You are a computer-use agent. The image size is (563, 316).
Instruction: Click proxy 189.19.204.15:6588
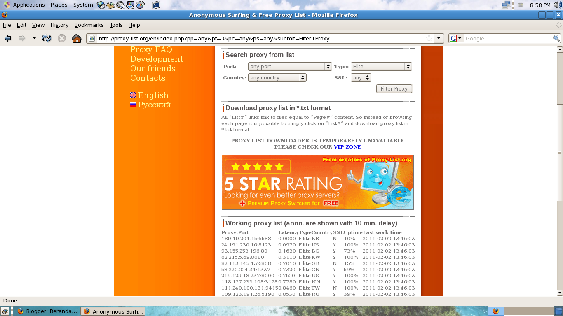[246, 239]
